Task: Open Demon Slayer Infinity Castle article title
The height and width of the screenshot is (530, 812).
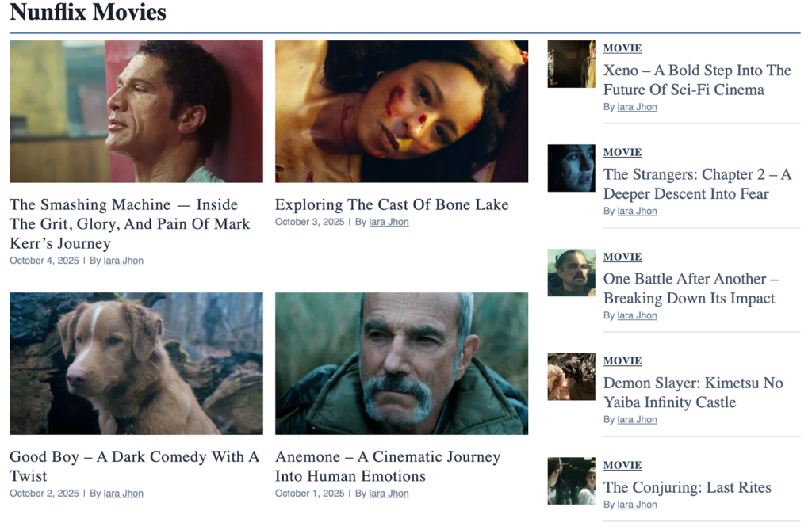Action: point(693,392)
